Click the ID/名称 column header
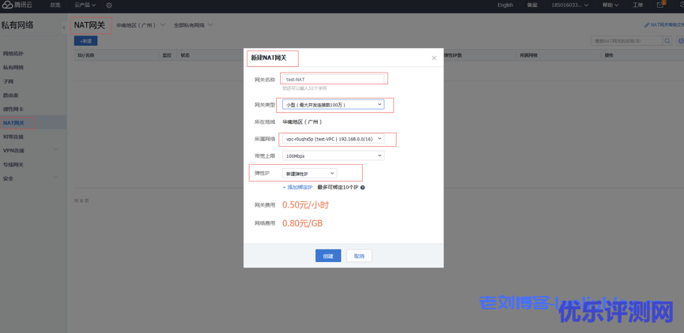Screen dimensions: 684x333 [86, 56]
